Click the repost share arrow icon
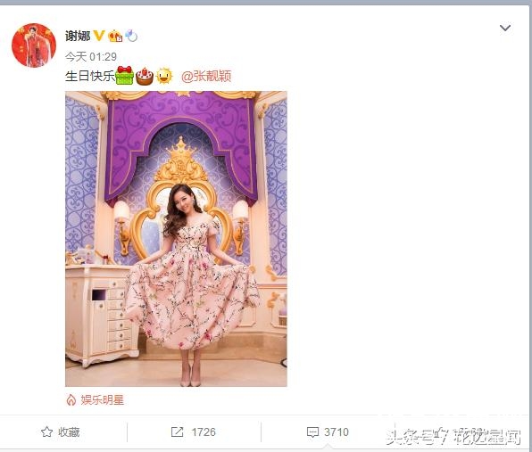Image resolution: width=532 pixels, height=452 pixels. pos(177,432)
